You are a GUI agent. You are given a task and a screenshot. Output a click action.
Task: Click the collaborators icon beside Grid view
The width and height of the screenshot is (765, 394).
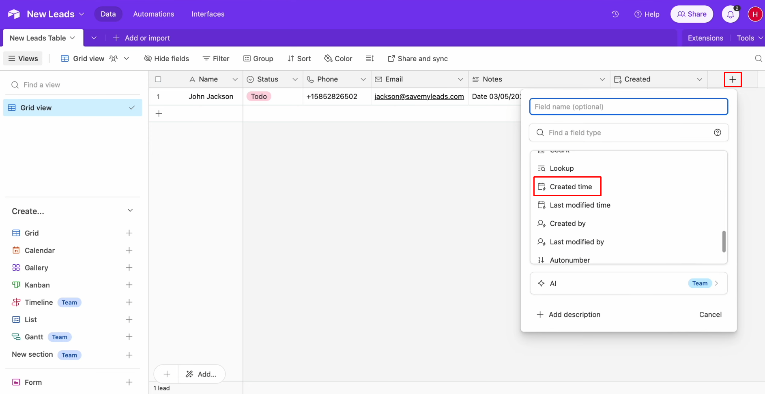[114, 58]
